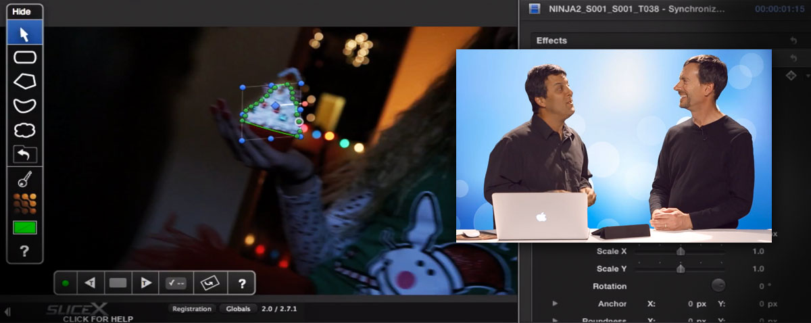Click the Scale X value 1.0
811x323 pixels.
click(x=758, y=251)
